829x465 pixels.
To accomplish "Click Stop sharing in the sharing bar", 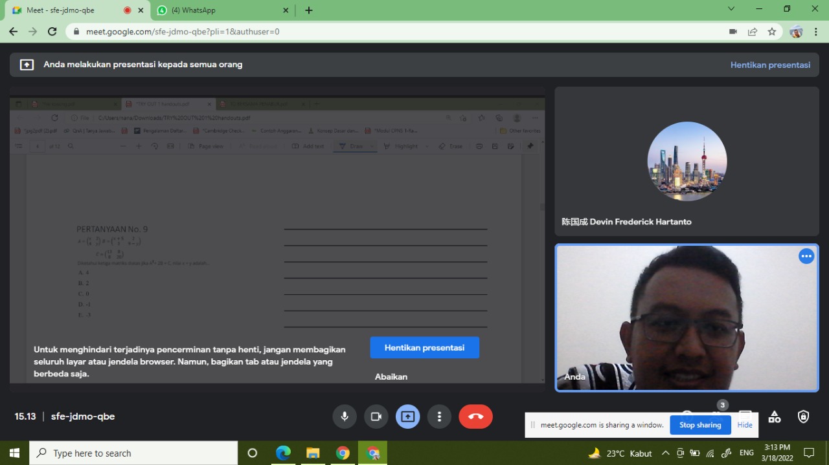I will coord(699,425).
